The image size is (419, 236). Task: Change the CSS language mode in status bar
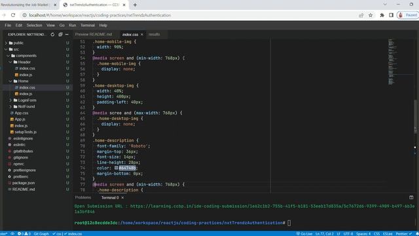[x=376, y=234]
